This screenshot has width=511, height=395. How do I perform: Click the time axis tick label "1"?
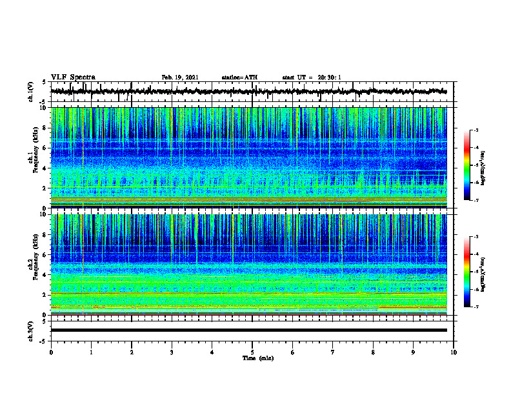91,352
